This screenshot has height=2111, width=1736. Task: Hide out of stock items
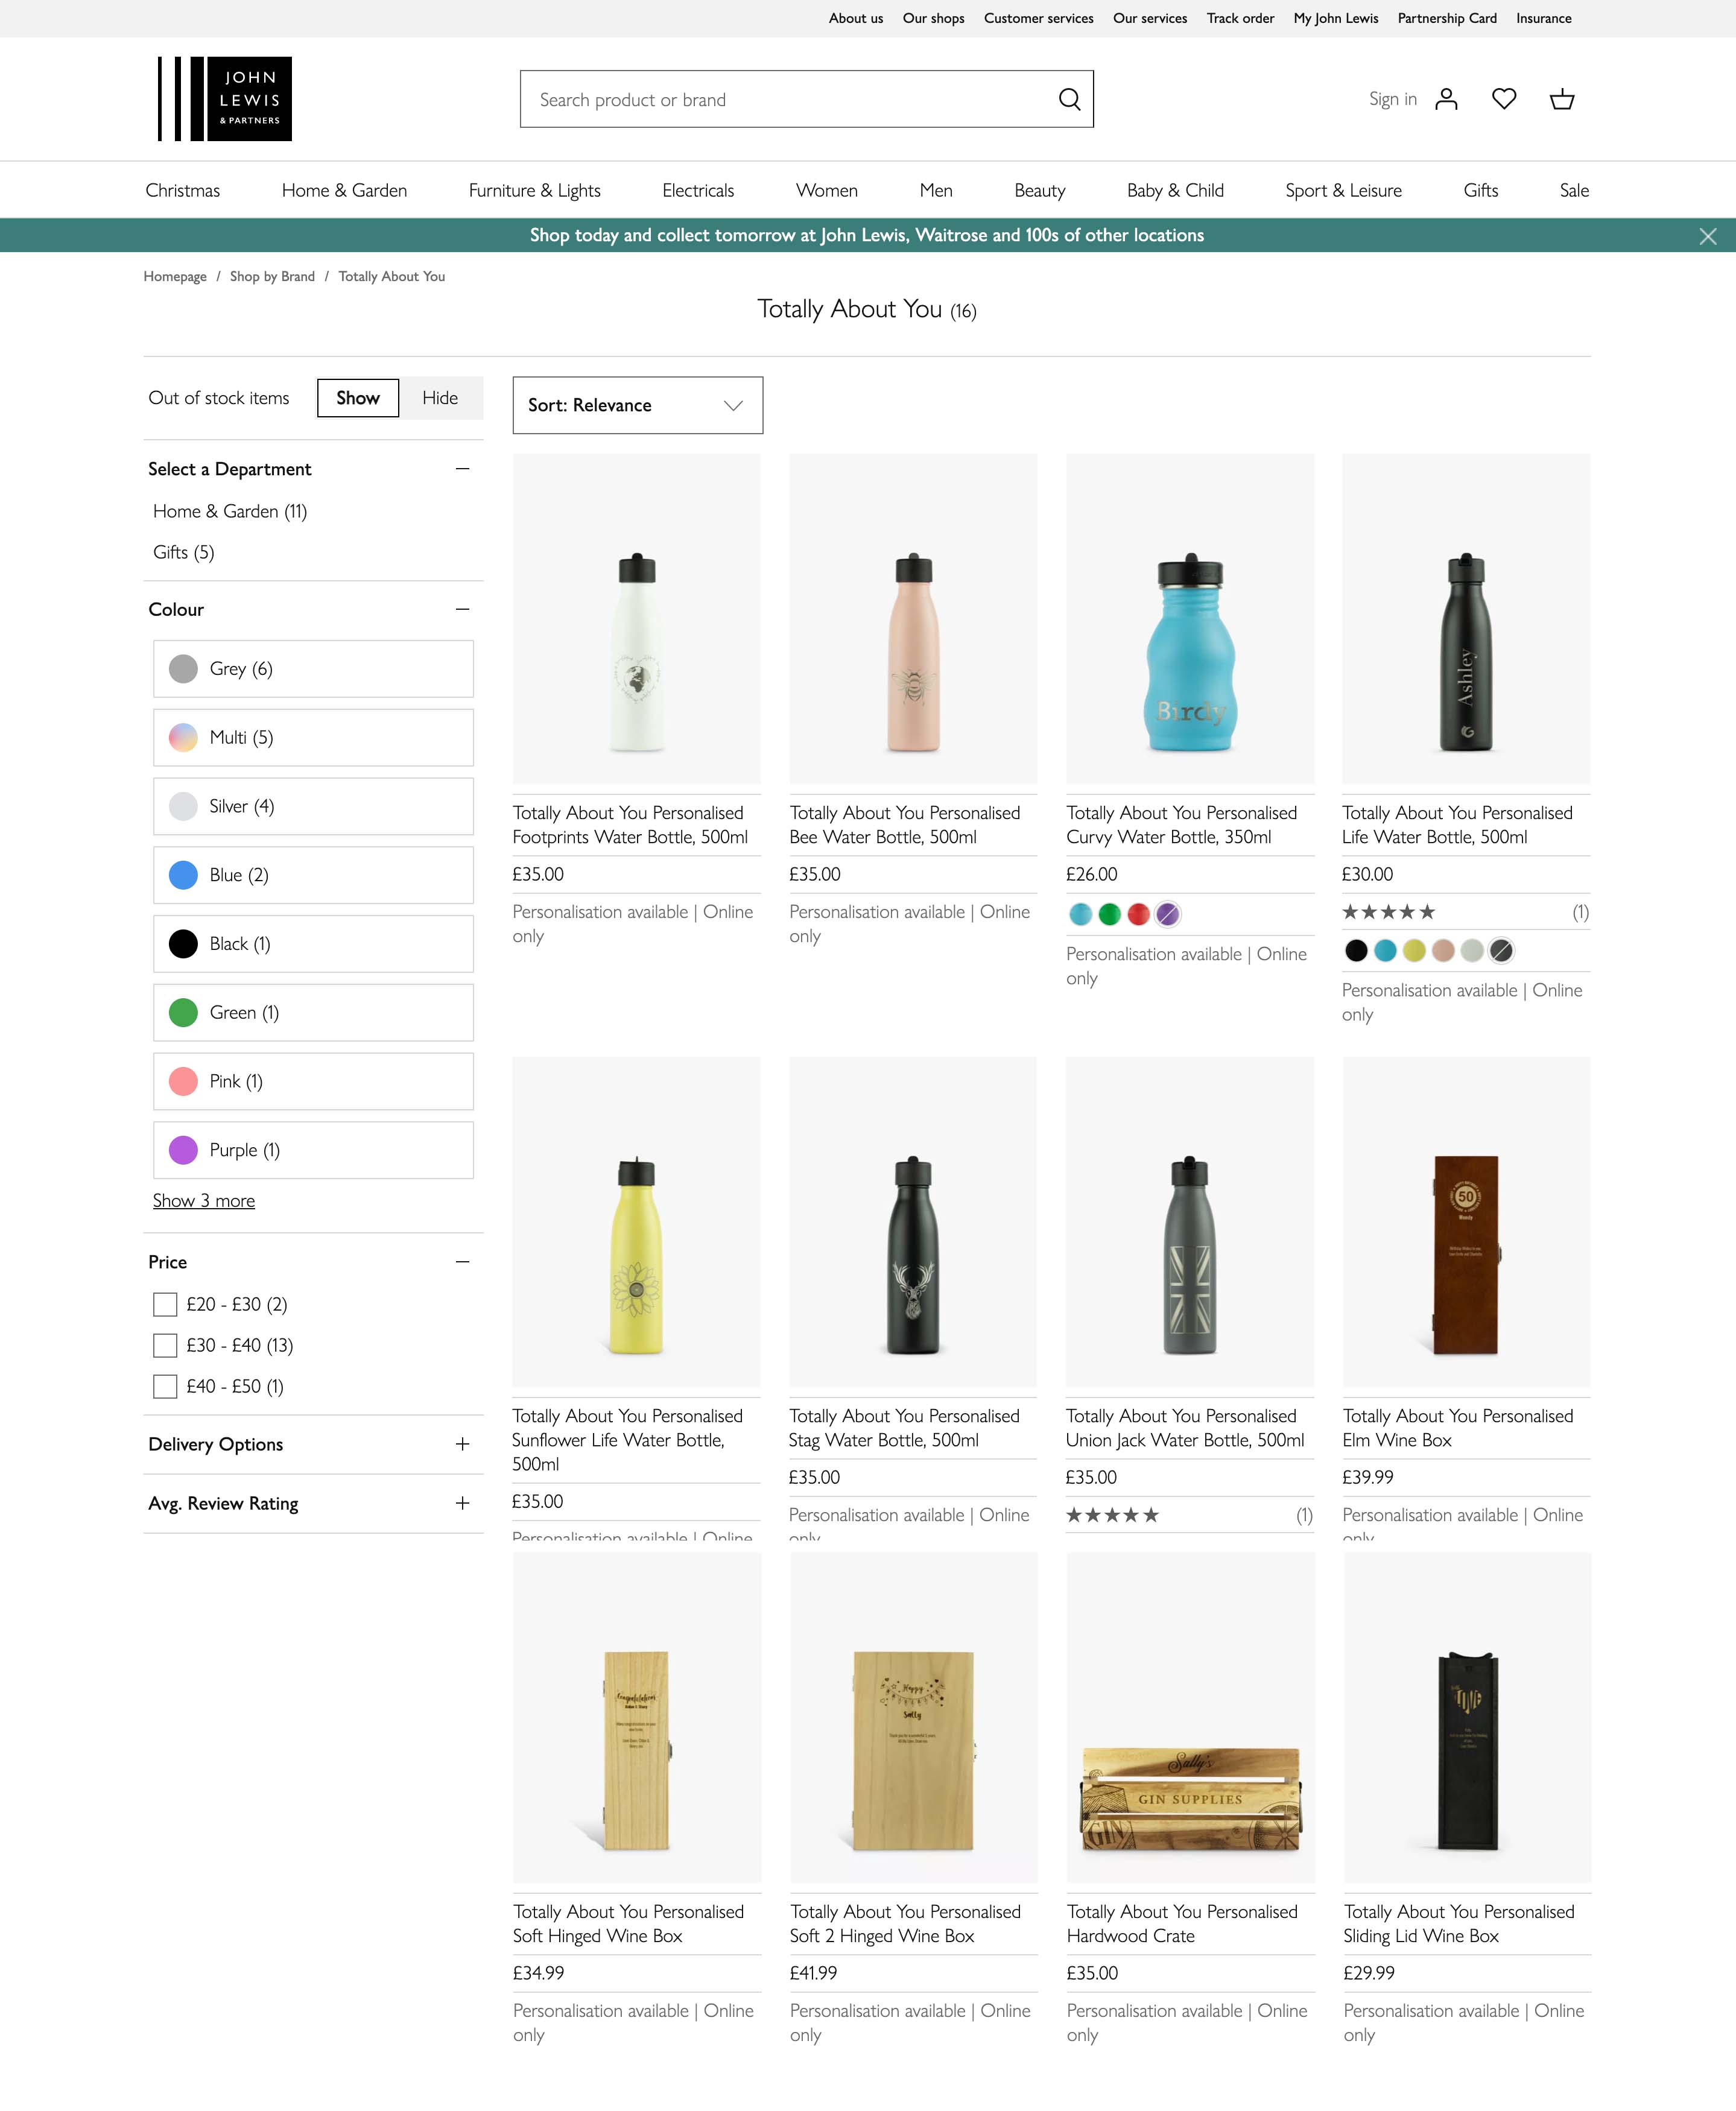click(x=441, y=397)
